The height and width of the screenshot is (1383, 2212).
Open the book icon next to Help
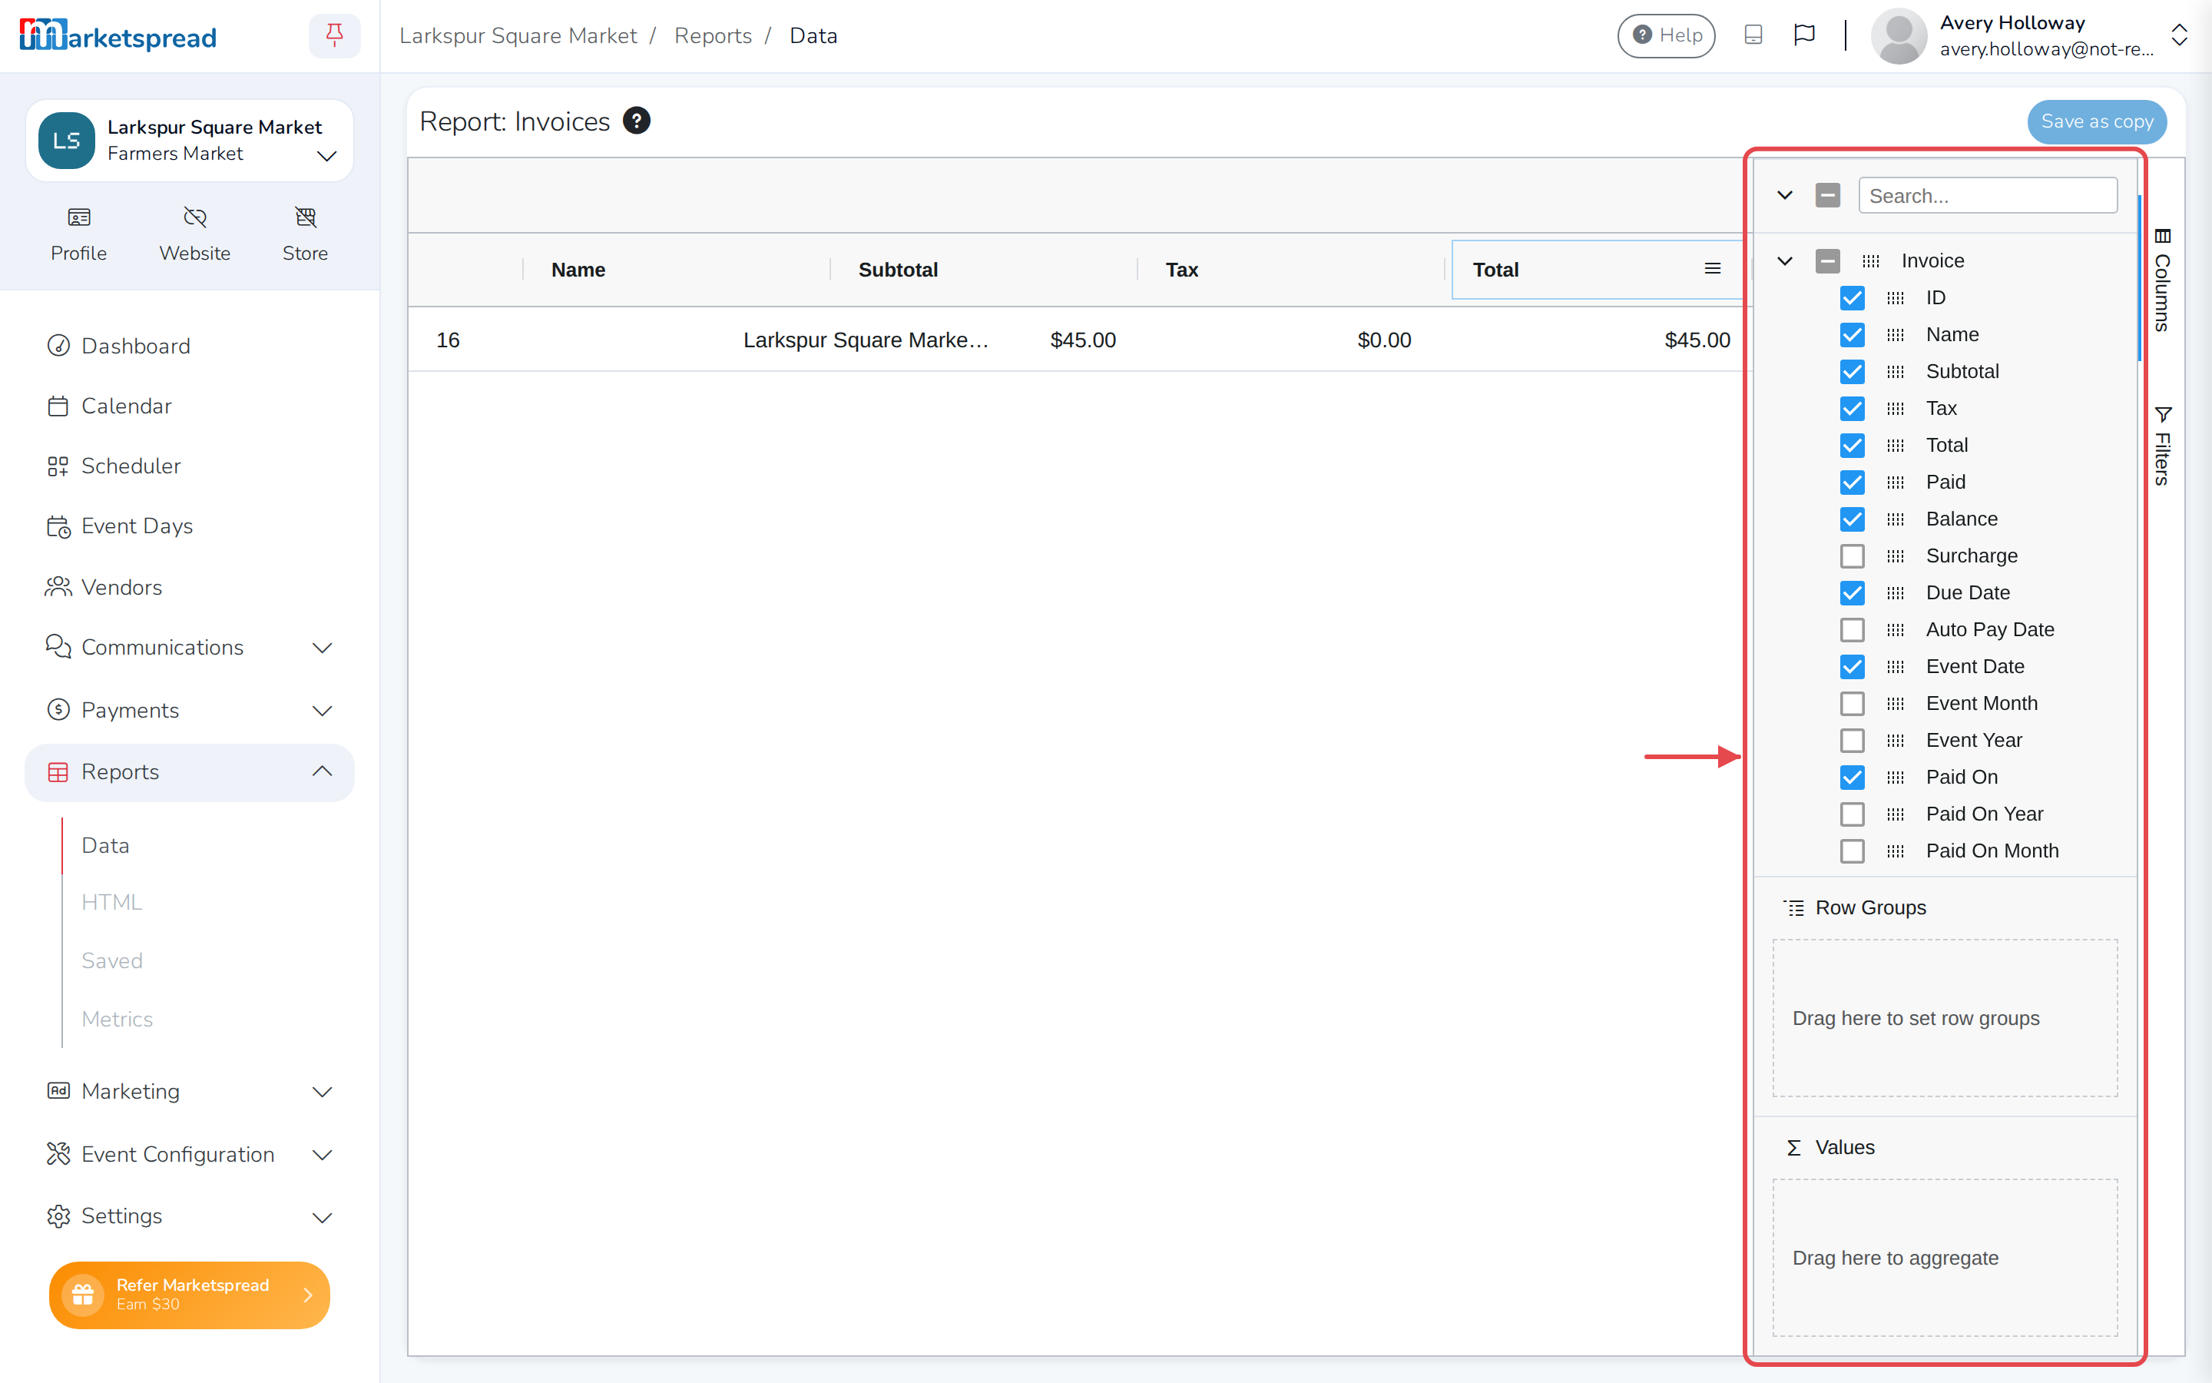(1753, 35)
